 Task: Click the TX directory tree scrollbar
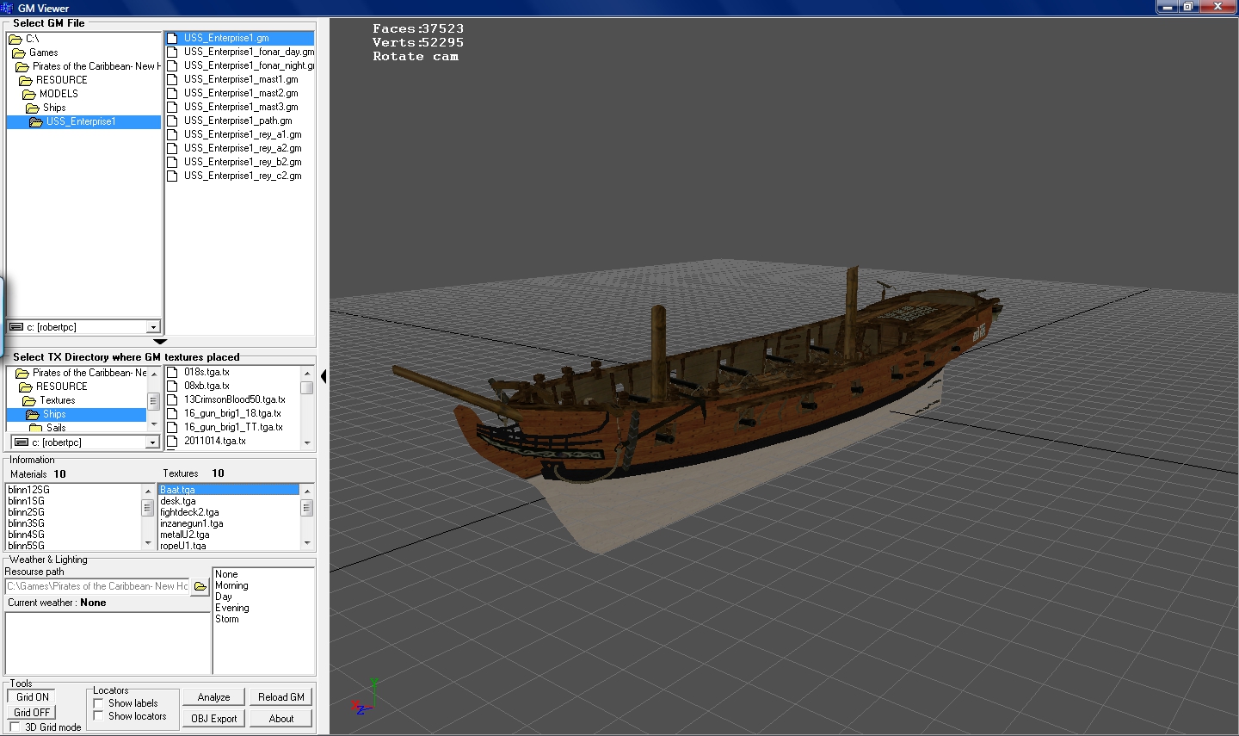[154, 399]
